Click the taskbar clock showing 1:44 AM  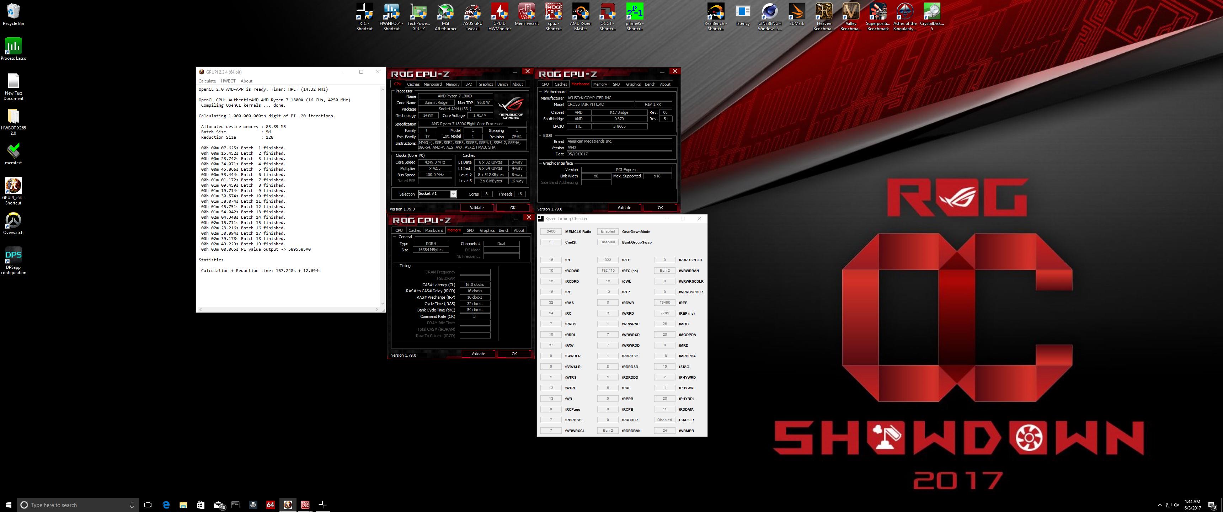[1193, 505]
